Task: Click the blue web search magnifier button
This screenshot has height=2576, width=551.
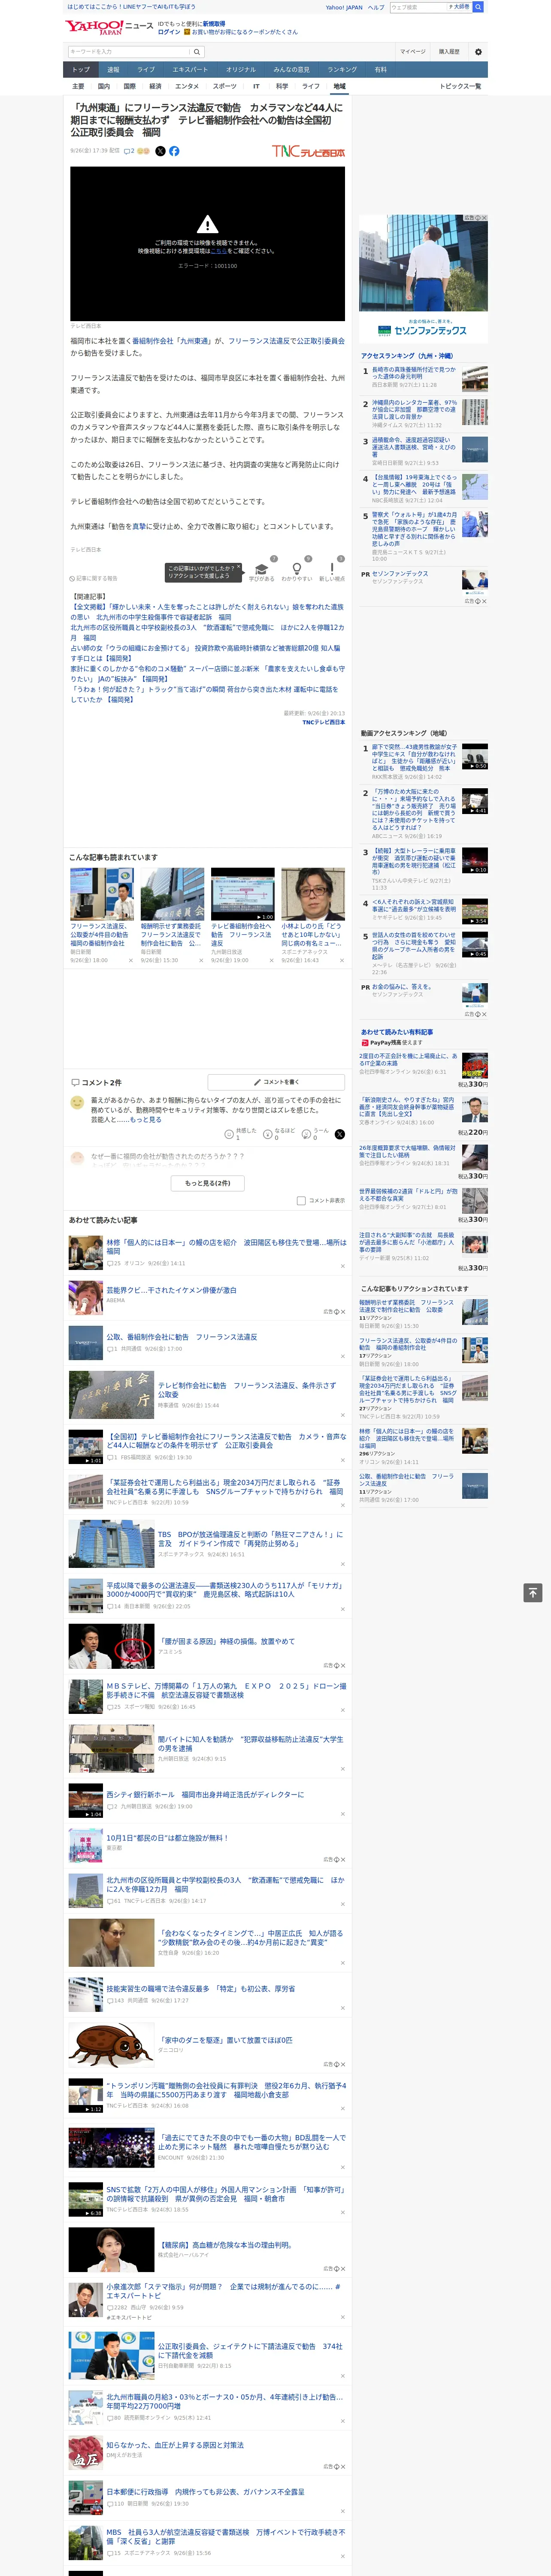Action: 478,7
